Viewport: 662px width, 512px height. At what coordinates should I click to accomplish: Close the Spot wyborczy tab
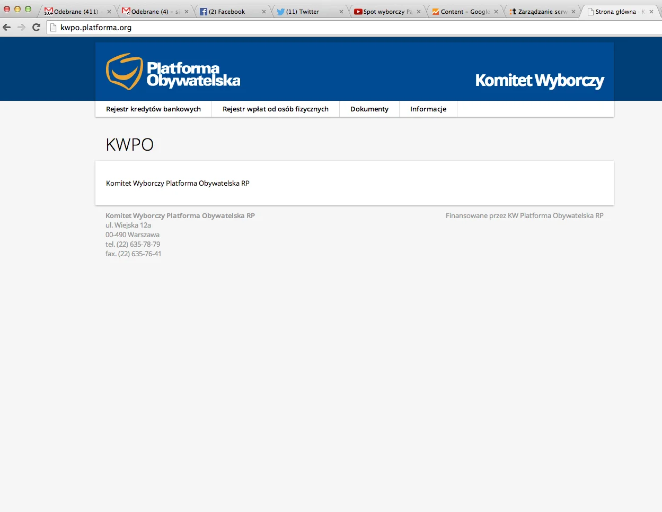pos(419,11)
